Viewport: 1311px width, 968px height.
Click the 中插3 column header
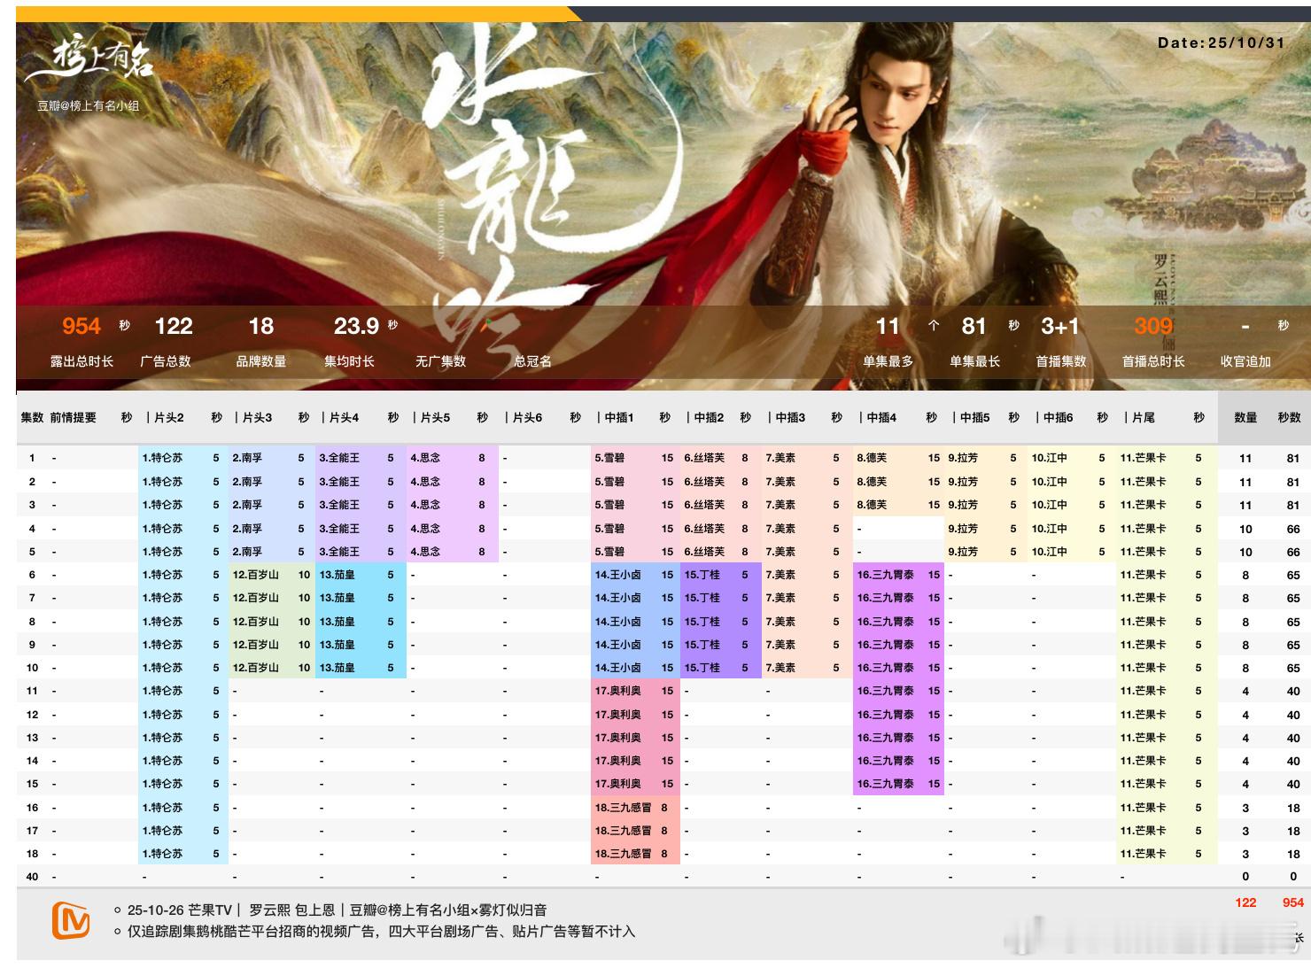[x=787, y=417]
